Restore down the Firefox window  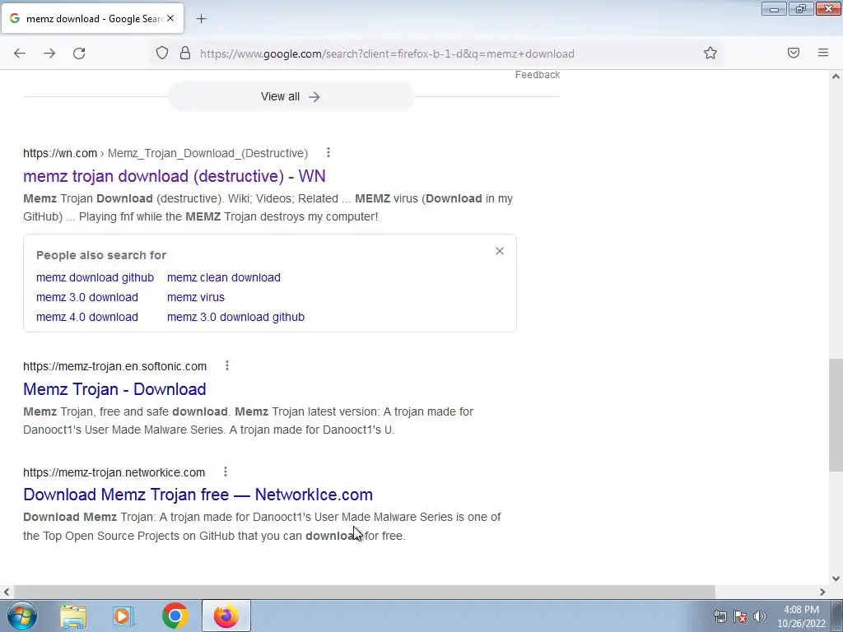click(x=801, y=9)
